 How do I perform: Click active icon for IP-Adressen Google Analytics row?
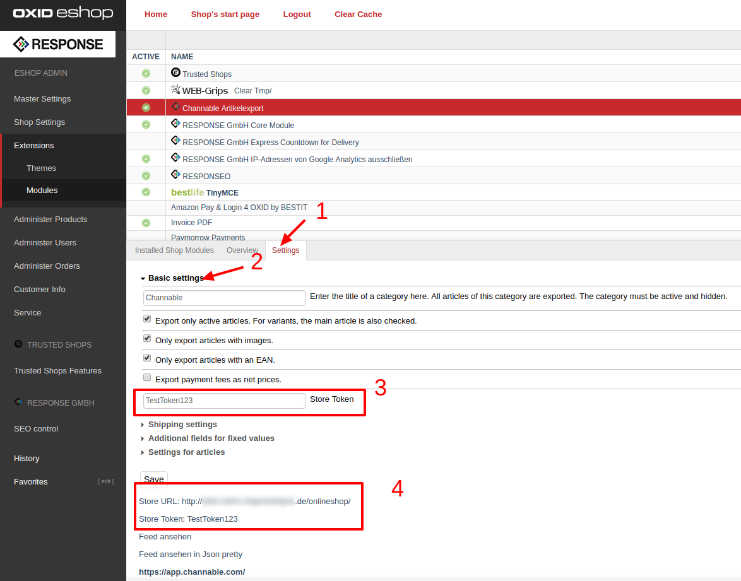coord(146,159)
